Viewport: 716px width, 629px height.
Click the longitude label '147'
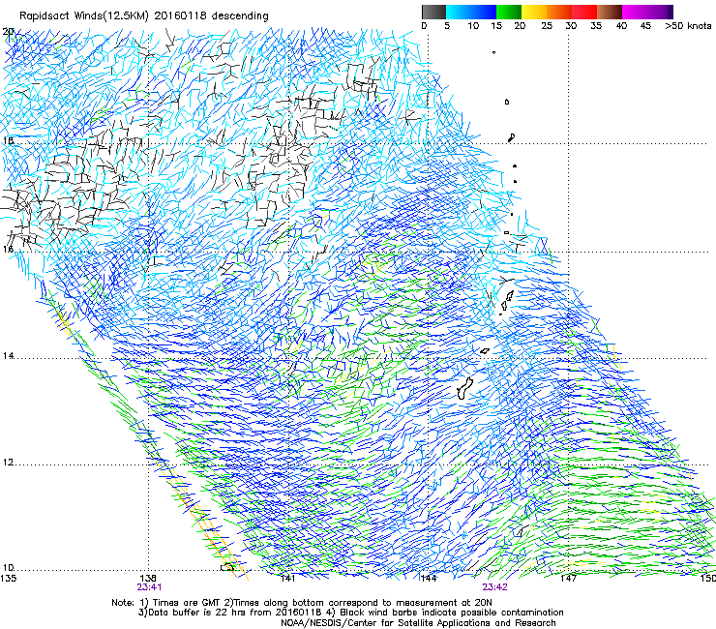[569, 578]
